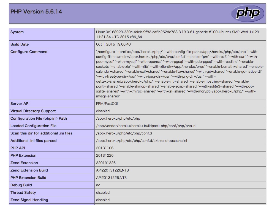
Task: Select the heroku-buildpack-php php.ini path
Action: click(146, 126)
